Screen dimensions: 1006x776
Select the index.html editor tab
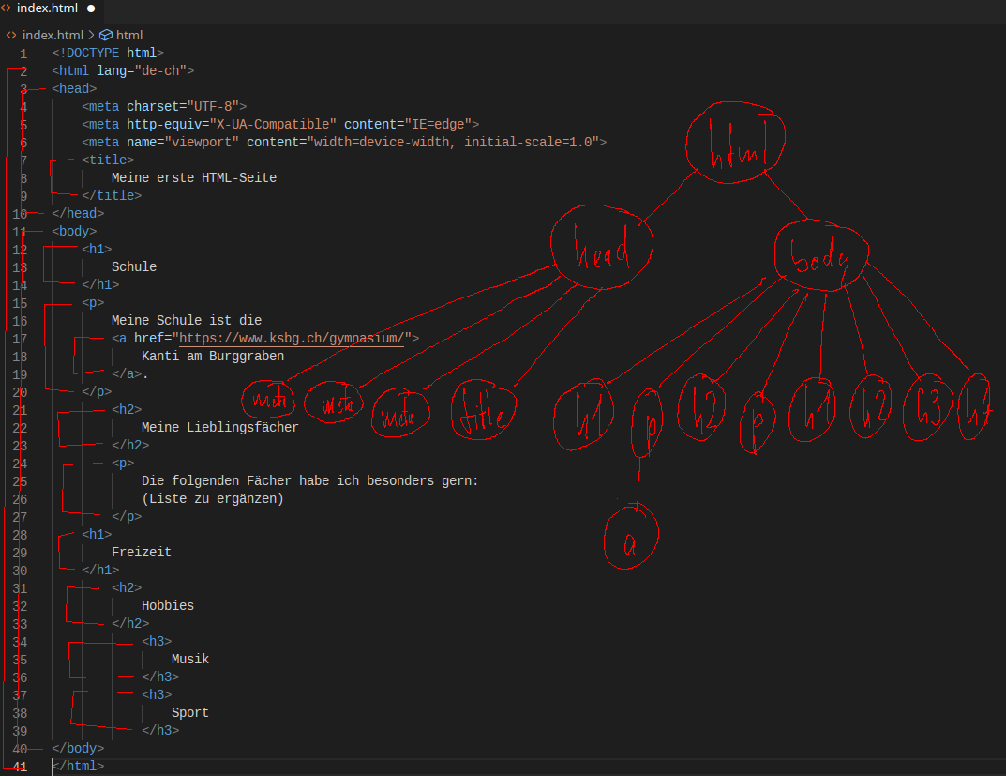tap(47, 8)
